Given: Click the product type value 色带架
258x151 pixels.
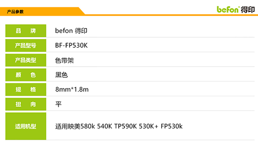Looking at the screenshot, I should pyautogui.click(x=64, y=60).
